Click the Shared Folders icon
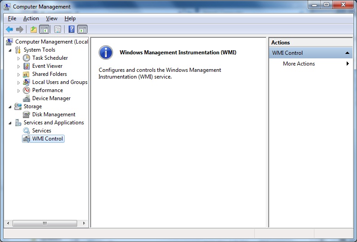The height and width of the screenshot is (242, 357). coord(26,74)
